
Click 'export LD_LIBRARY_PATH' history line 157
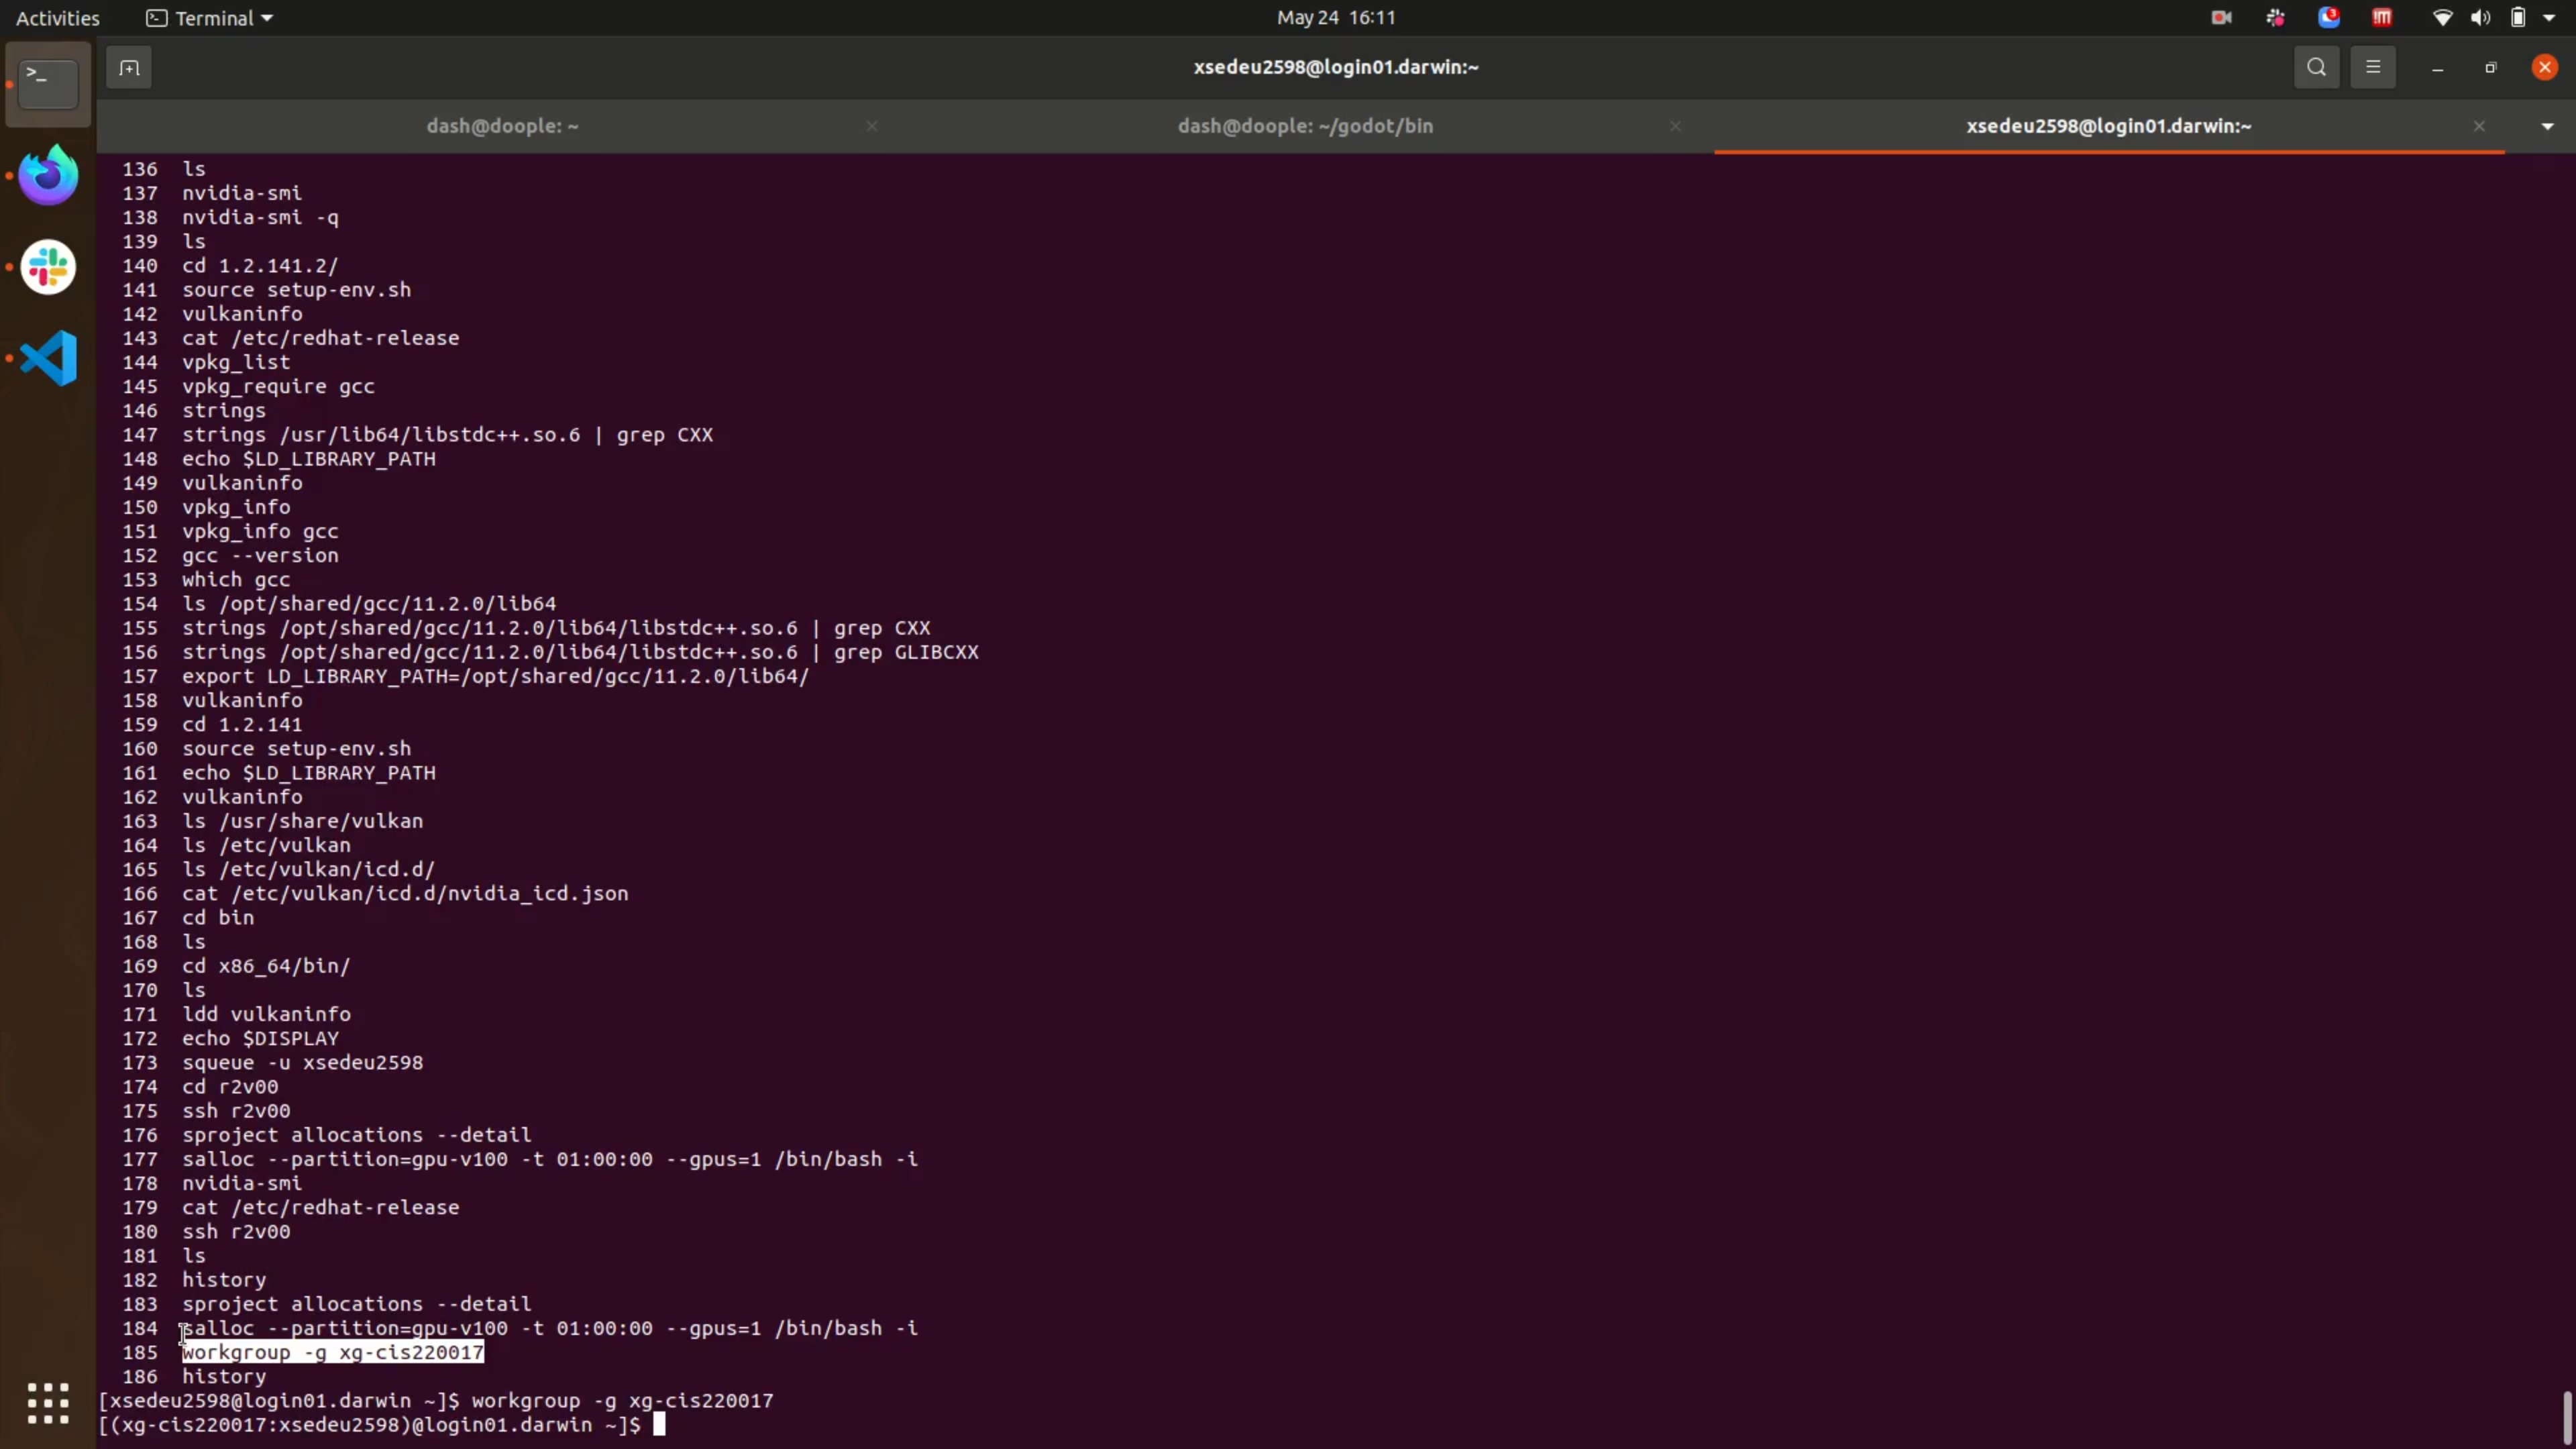496,677
